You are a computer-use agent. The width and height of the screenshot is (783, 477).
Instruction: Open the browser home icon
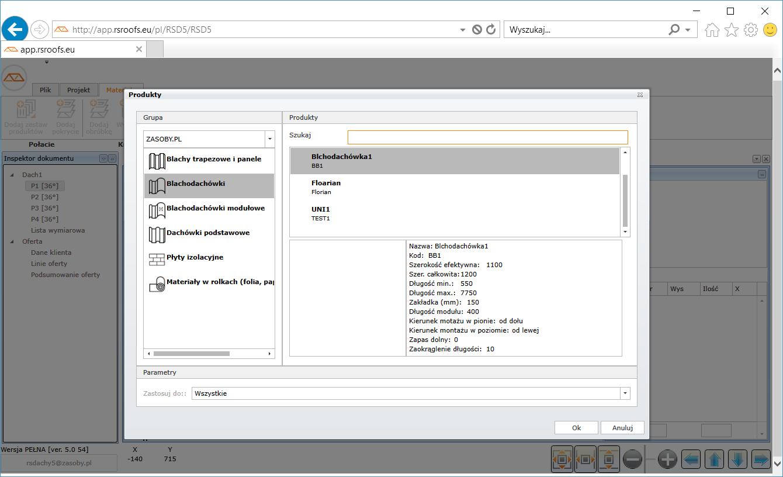[712, 30]
